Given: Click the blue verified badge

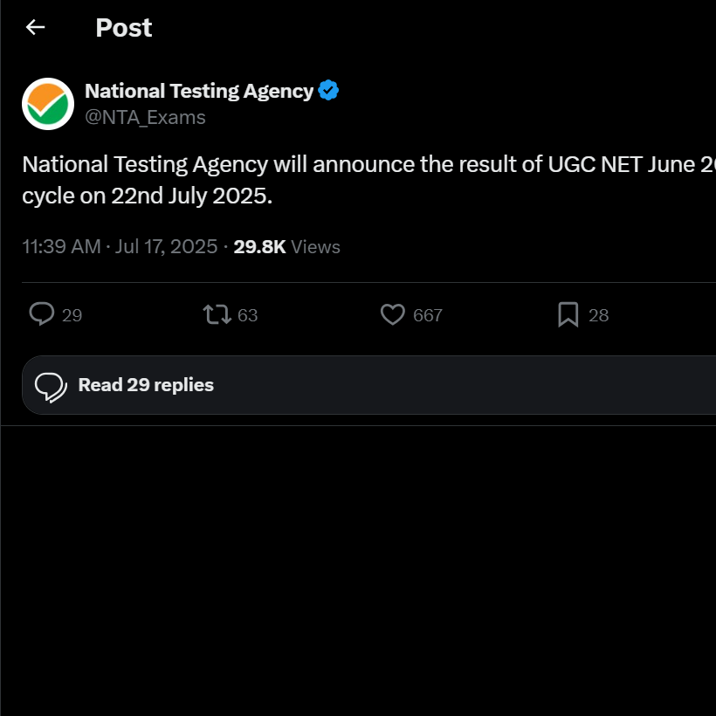Looking at the screenshot, I should pos(328,91).
